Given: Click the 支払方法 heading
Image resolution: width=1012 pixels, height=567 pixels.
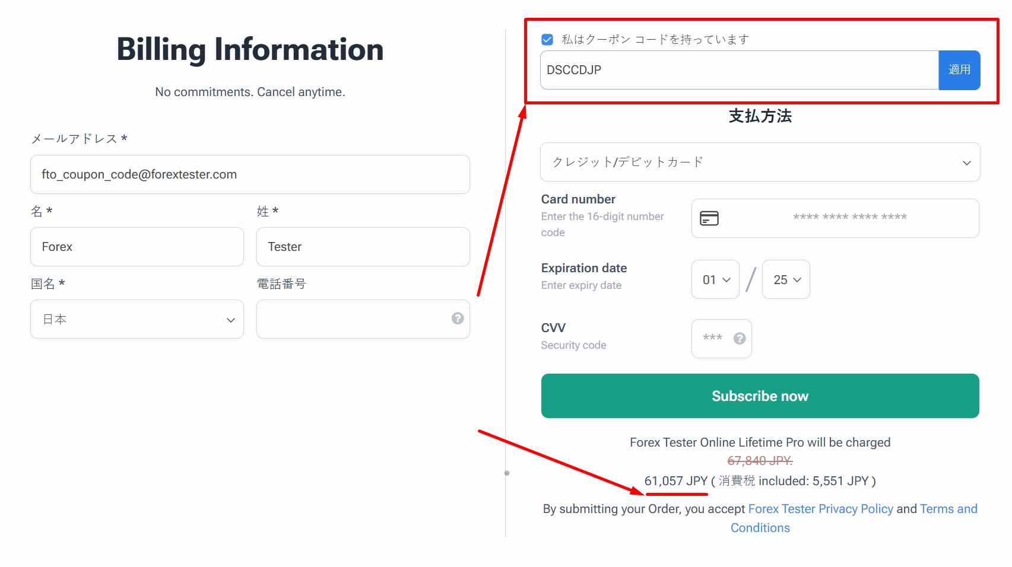Looking at the screenshot, I should [760, 116].
